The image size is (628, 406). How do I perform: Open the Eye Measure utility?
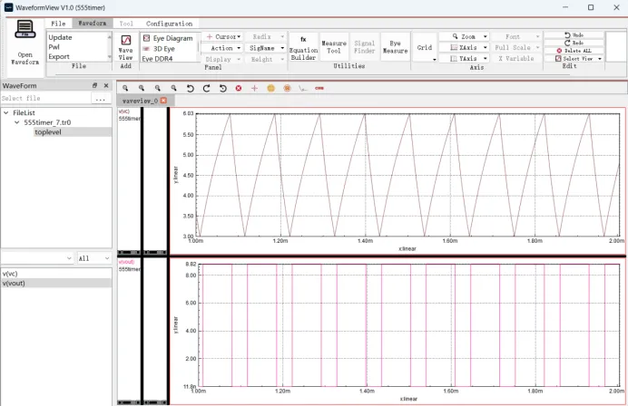[395, 47]
